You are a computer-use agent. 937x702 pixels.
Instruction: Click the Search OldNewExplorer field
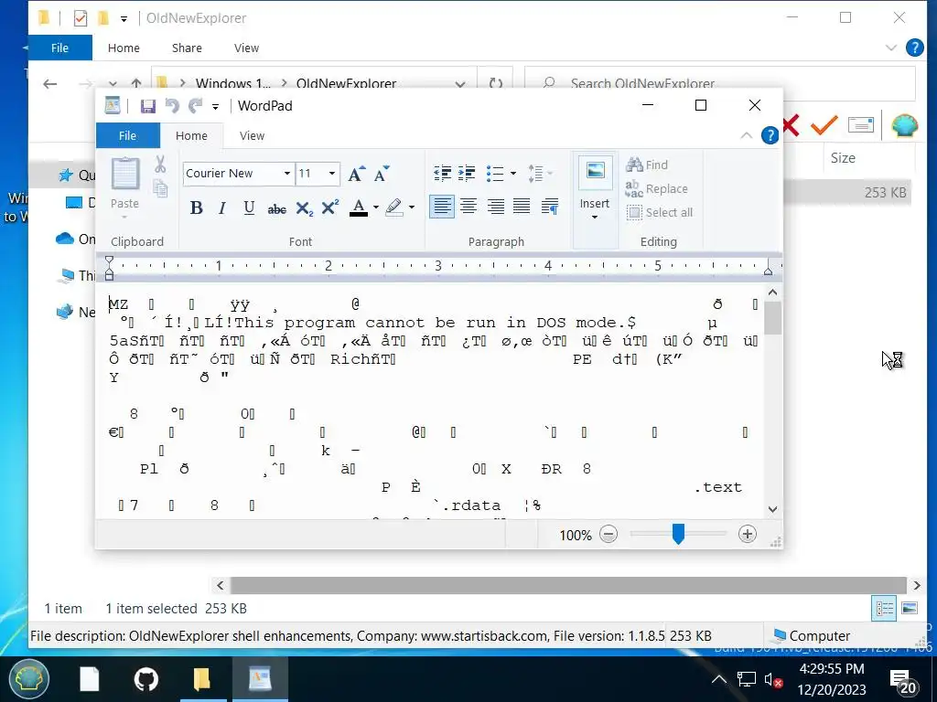[720, 83]
